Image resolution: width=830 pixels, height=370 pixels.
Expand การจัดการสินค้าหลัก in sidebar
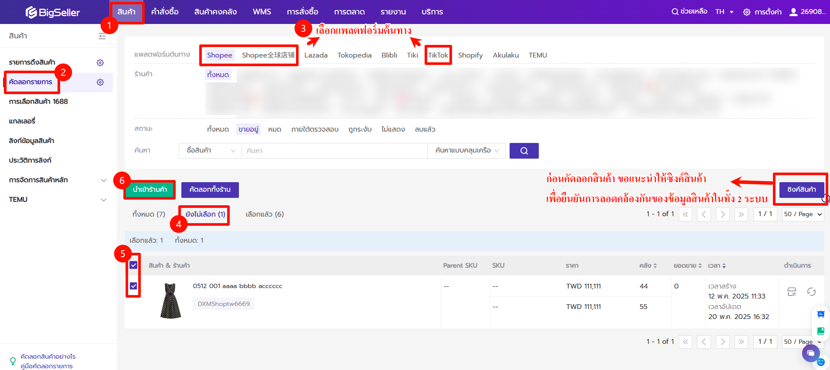103,180
